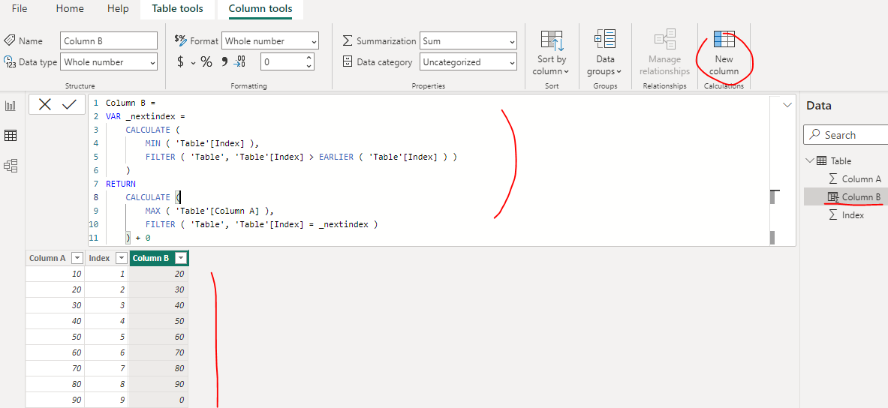Click Column B calculated column icon
Viewport: 888px width, 408px height.
pos(832,197)
